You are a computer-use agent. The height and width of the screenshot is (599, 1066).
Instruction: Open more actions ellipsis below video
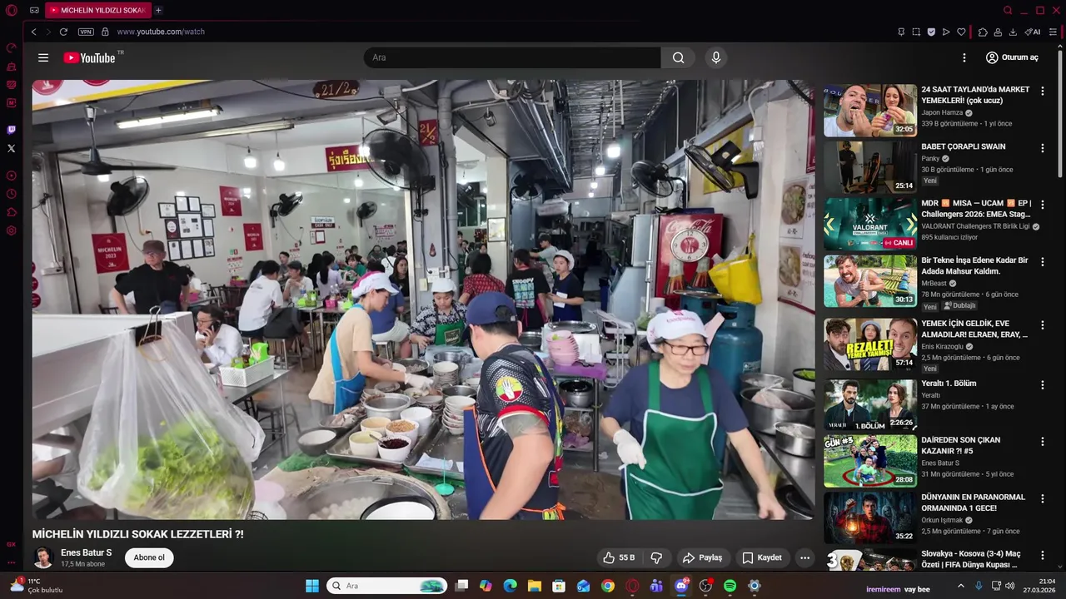click(x=804, y=557)
